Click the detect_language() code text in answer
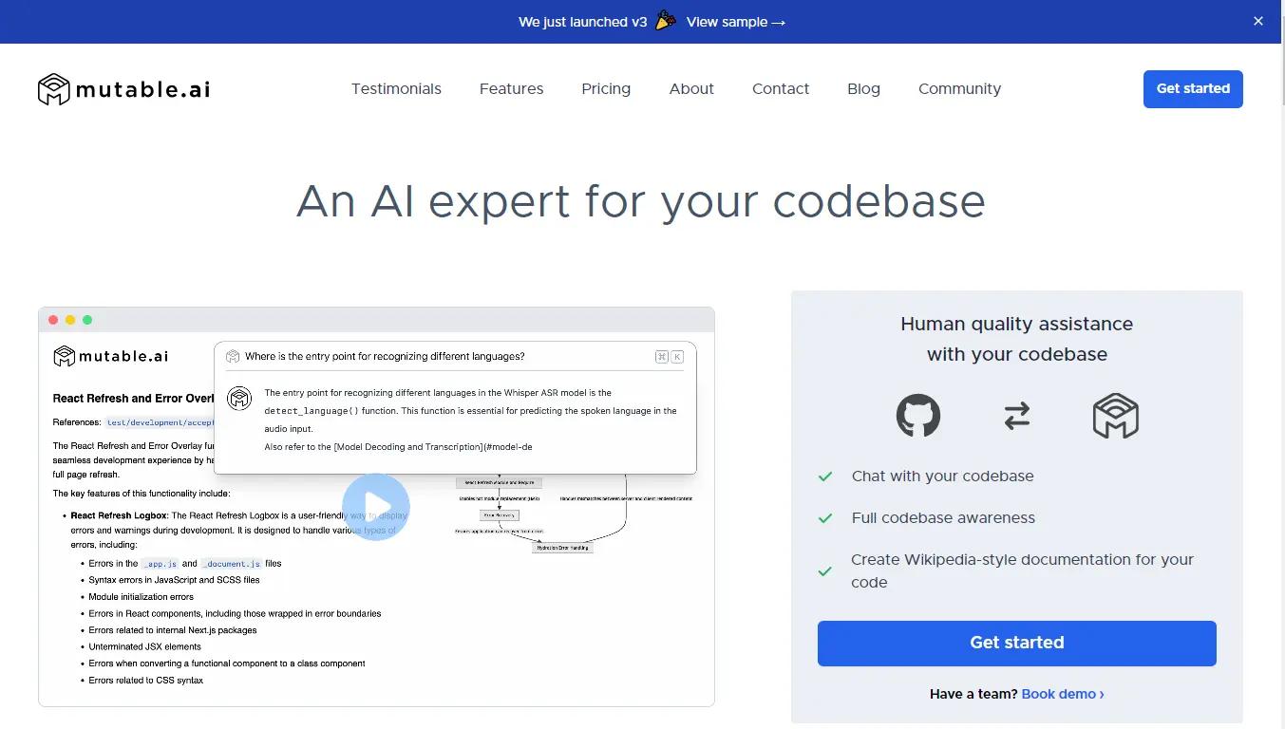Image resolution: width=1285 pixels, height=729 pixels. [312, 411]
